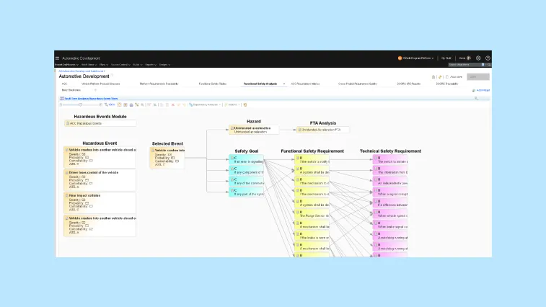546x307 pixels.
Task: Click the header search input field
Action: coord(464,65)
